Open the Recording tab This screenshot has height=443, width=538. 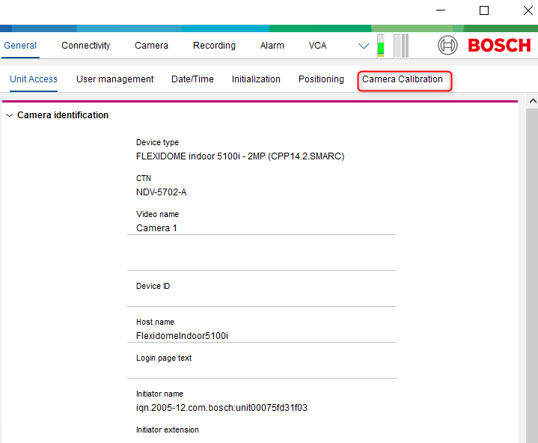214,46
